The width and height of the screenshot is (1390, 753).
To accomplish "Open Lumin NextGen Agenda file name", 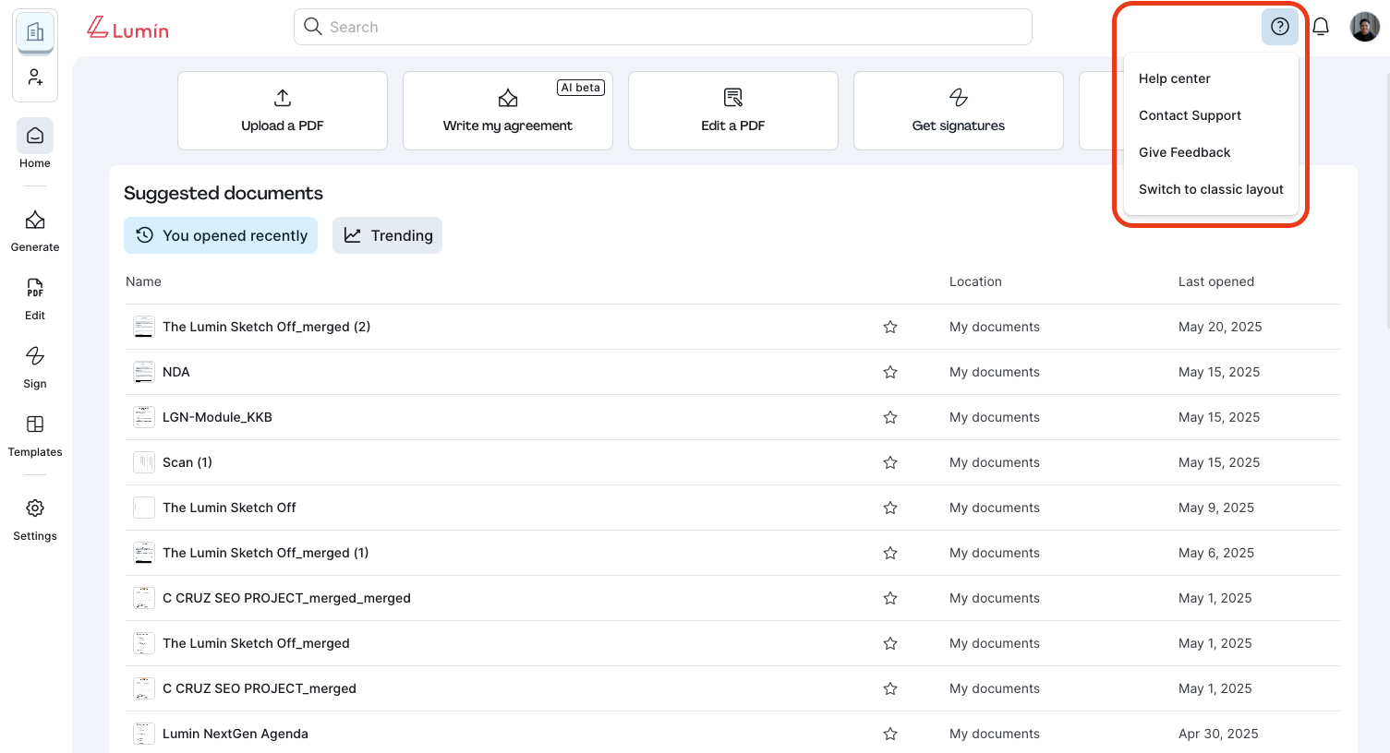I will (236, 734).
